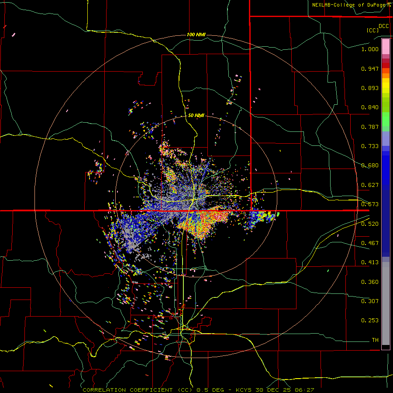Select the 0.840 legend value
This screenshot has width=393, height=393.
click(370, 107)
